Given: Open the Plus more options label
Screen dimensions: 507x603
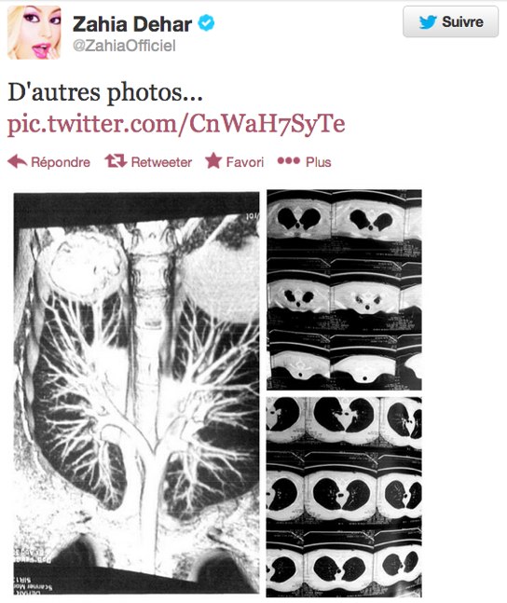Looking at the screenshot, I should pyautogui.click(x=318, y=162).
